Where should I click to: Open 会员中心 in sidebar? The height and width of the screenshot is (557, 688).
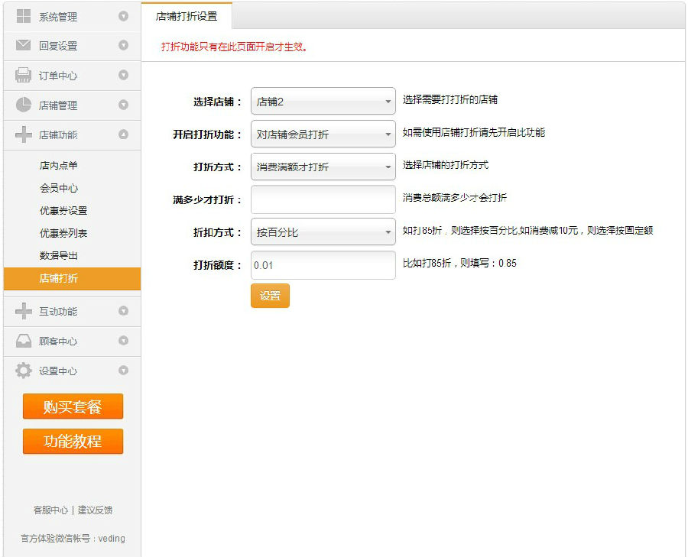(x=59, y=188)
